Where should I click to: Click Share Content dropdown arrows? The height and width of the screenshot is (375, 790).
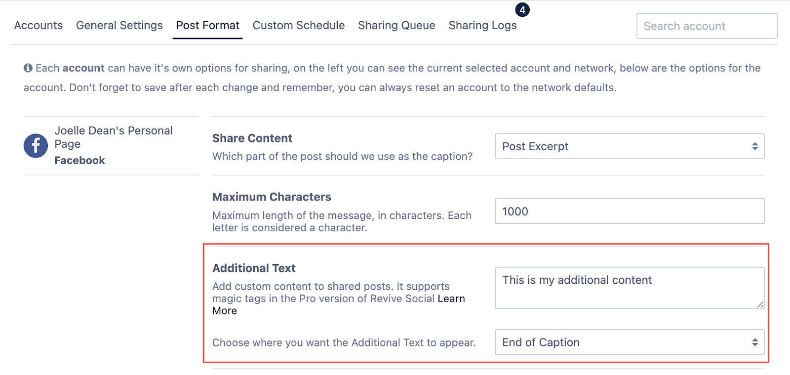tap(754, 146)
